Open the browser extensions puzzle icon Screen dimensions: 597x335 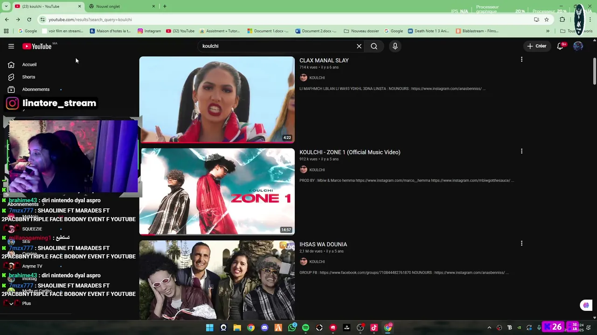click(562, 20)
